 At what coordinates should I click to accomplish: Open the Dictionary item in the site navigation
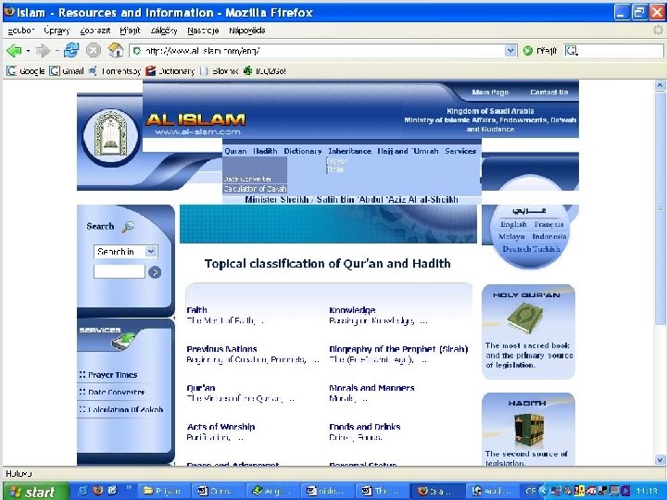click(x=303, y=151)
